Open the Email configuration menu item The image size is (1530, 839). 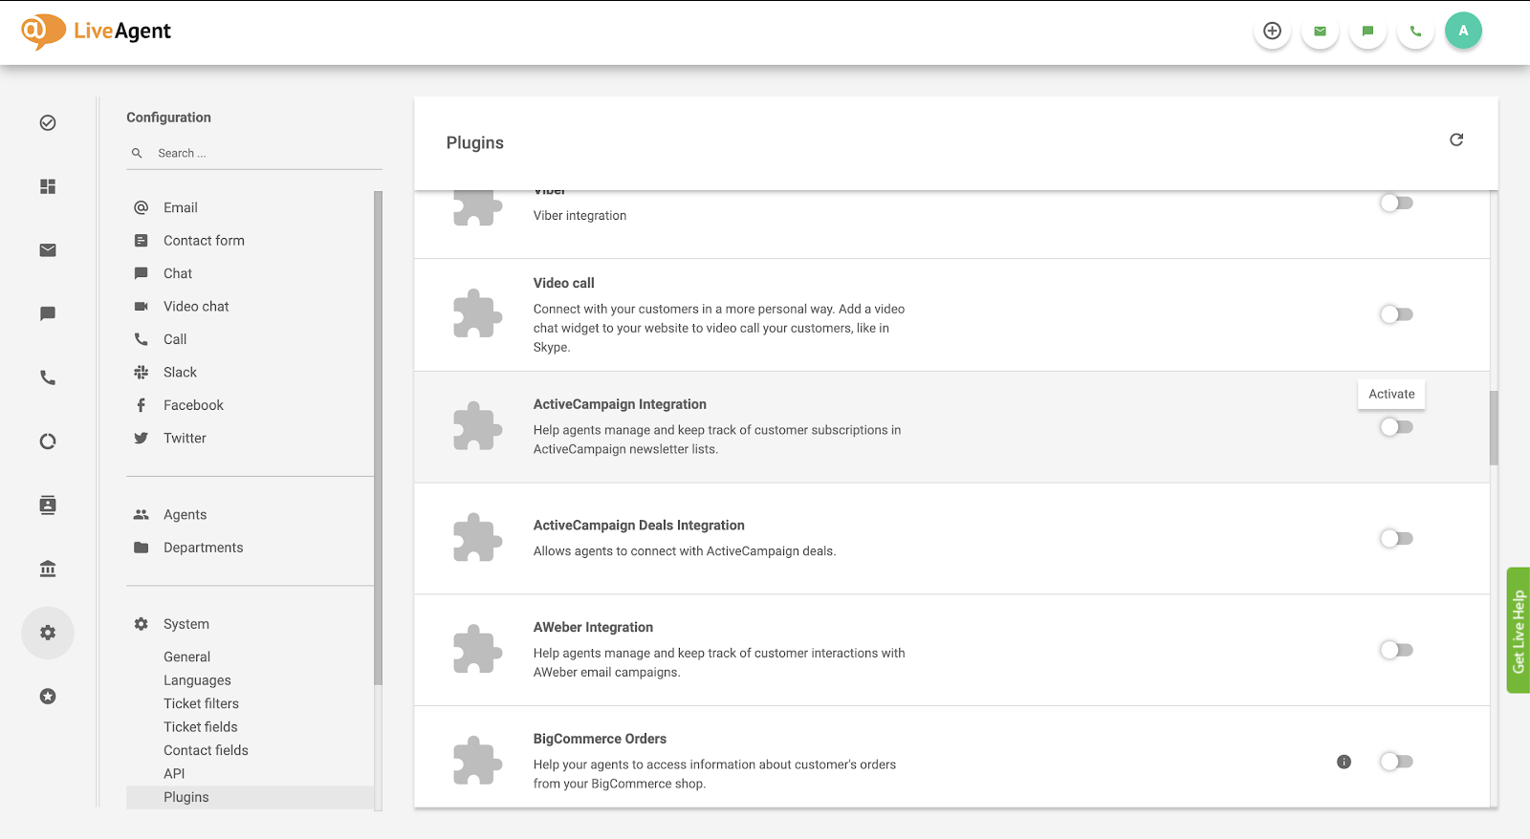[180, 207]
